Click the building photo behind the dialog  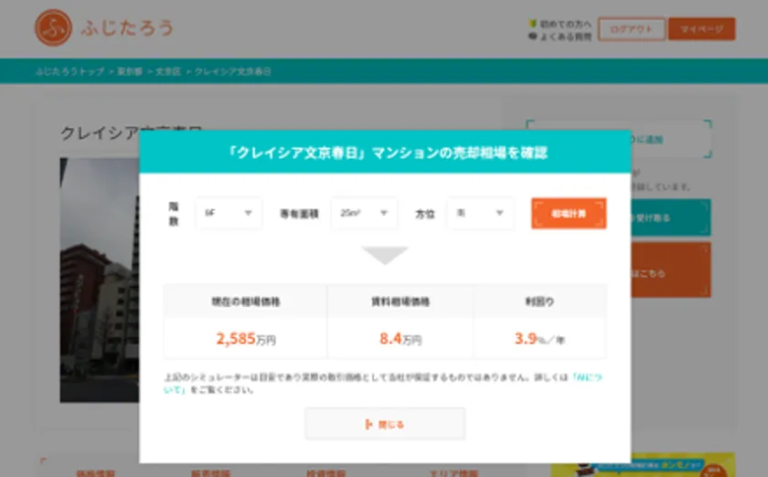click(x=100, y=280)
